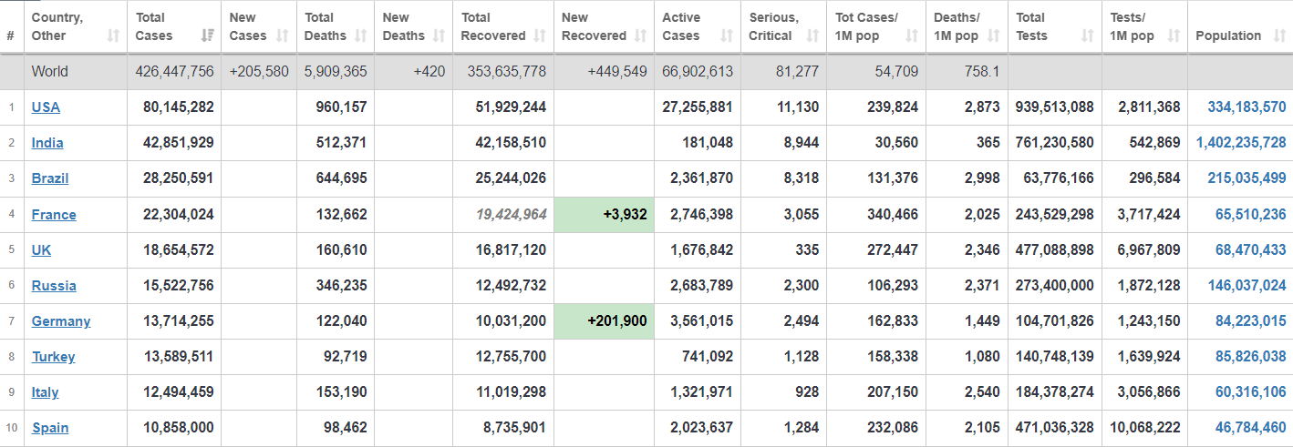Open the Brazil country link

click(x=50, y=178)
